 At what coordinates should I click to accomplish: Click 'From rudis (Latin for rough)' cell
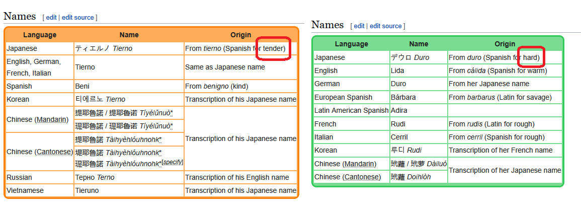(x=505, y=124)
